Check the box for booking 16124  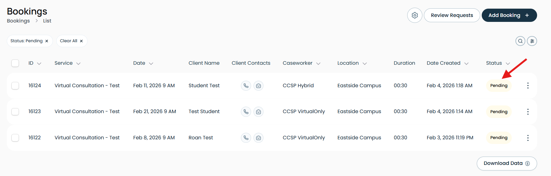pos(15,86)
